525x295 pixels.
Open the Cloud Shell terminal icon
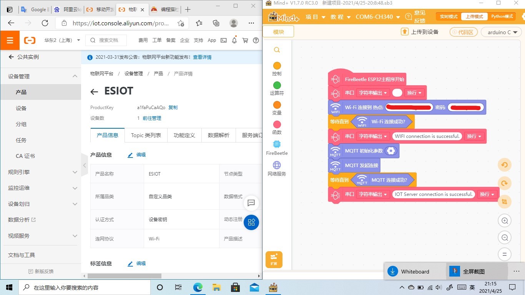(x=223, y=40)
